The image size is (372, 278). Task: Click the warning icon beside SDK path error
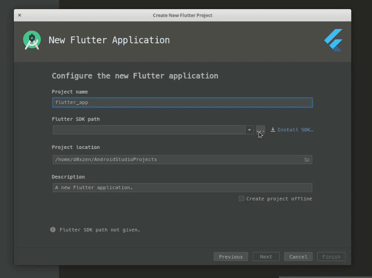pyautogui.click(x=53, y=230)
